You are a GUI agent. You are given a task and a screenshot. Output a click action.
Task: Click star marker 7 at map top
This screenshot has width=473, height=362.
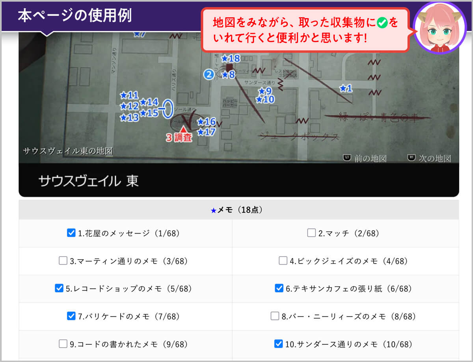point(140,34)
